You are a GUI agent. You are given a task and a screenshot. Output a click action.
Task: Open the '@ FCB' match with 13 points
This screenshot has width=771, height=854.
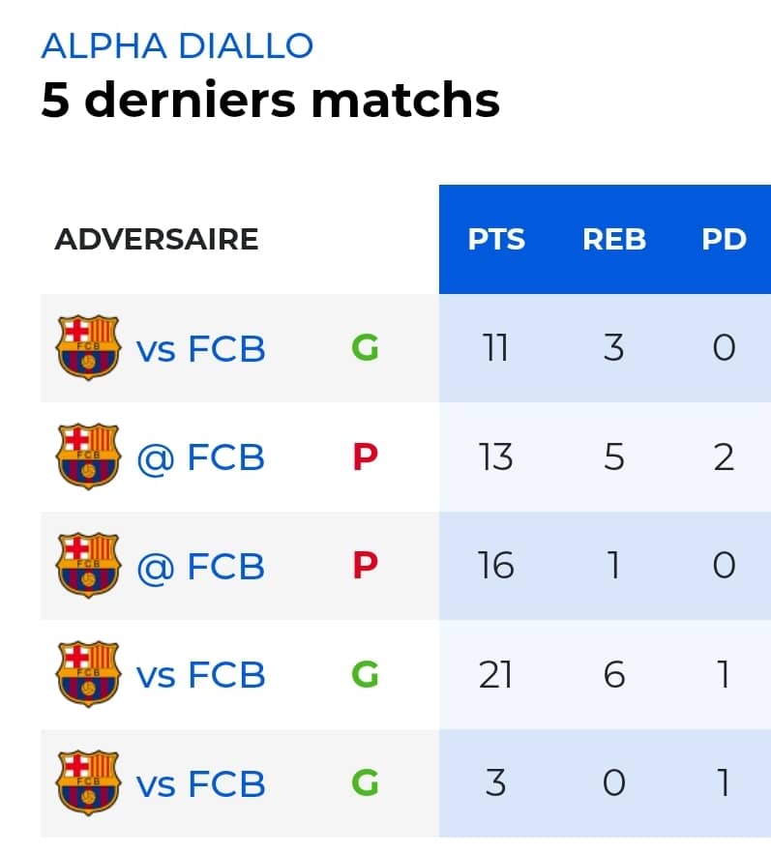pyautogui.click(x=200, y=457)
